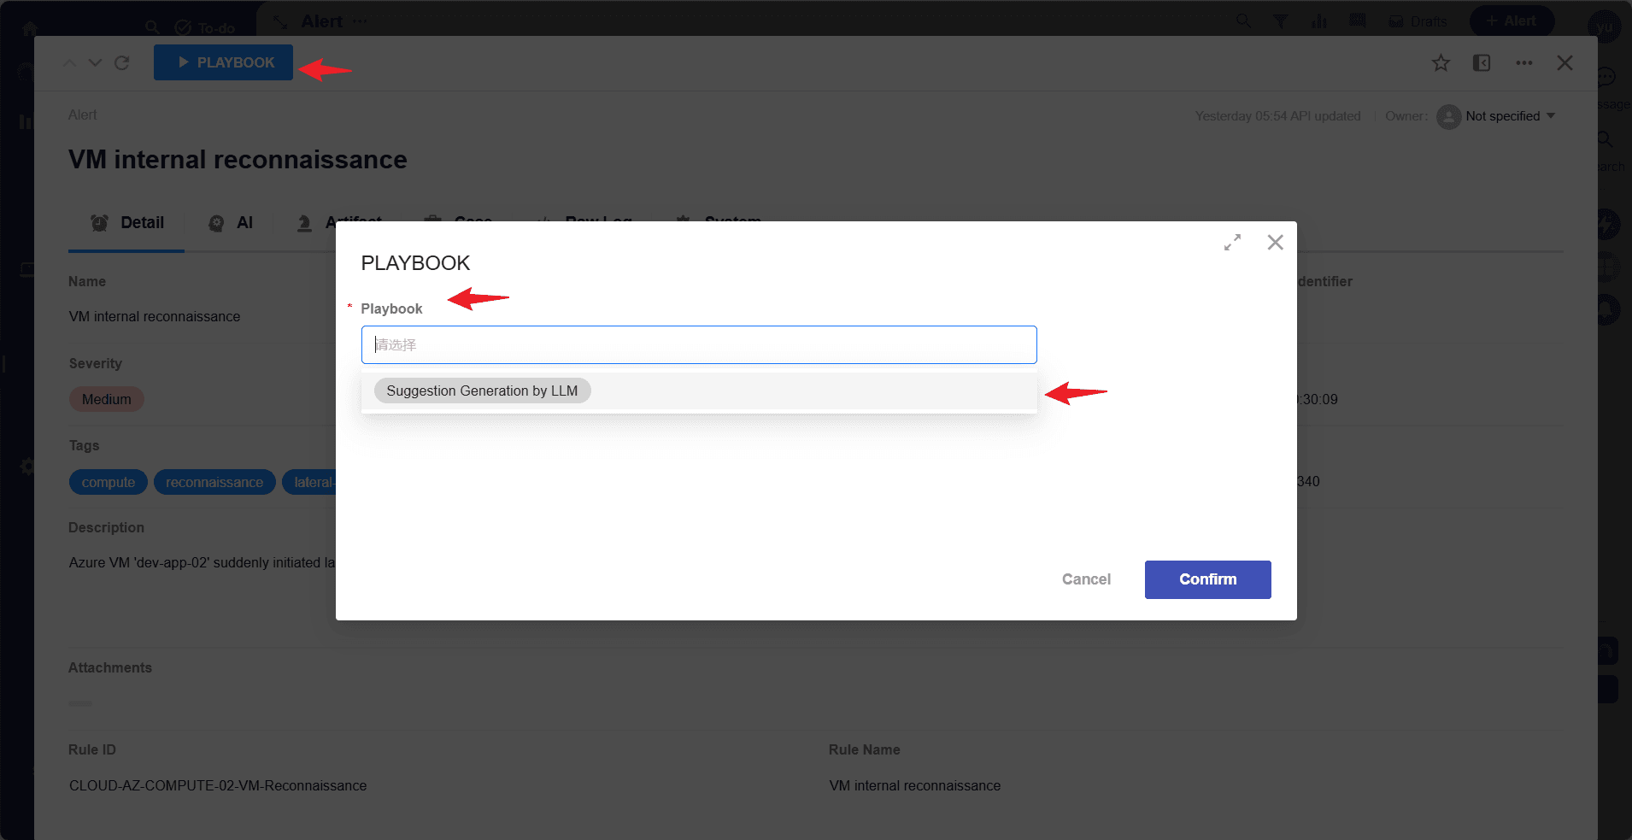This screenshot has height=840, width=1632.
Task: Go to previous alert with up chevron
Action: [x=70, y=63]
